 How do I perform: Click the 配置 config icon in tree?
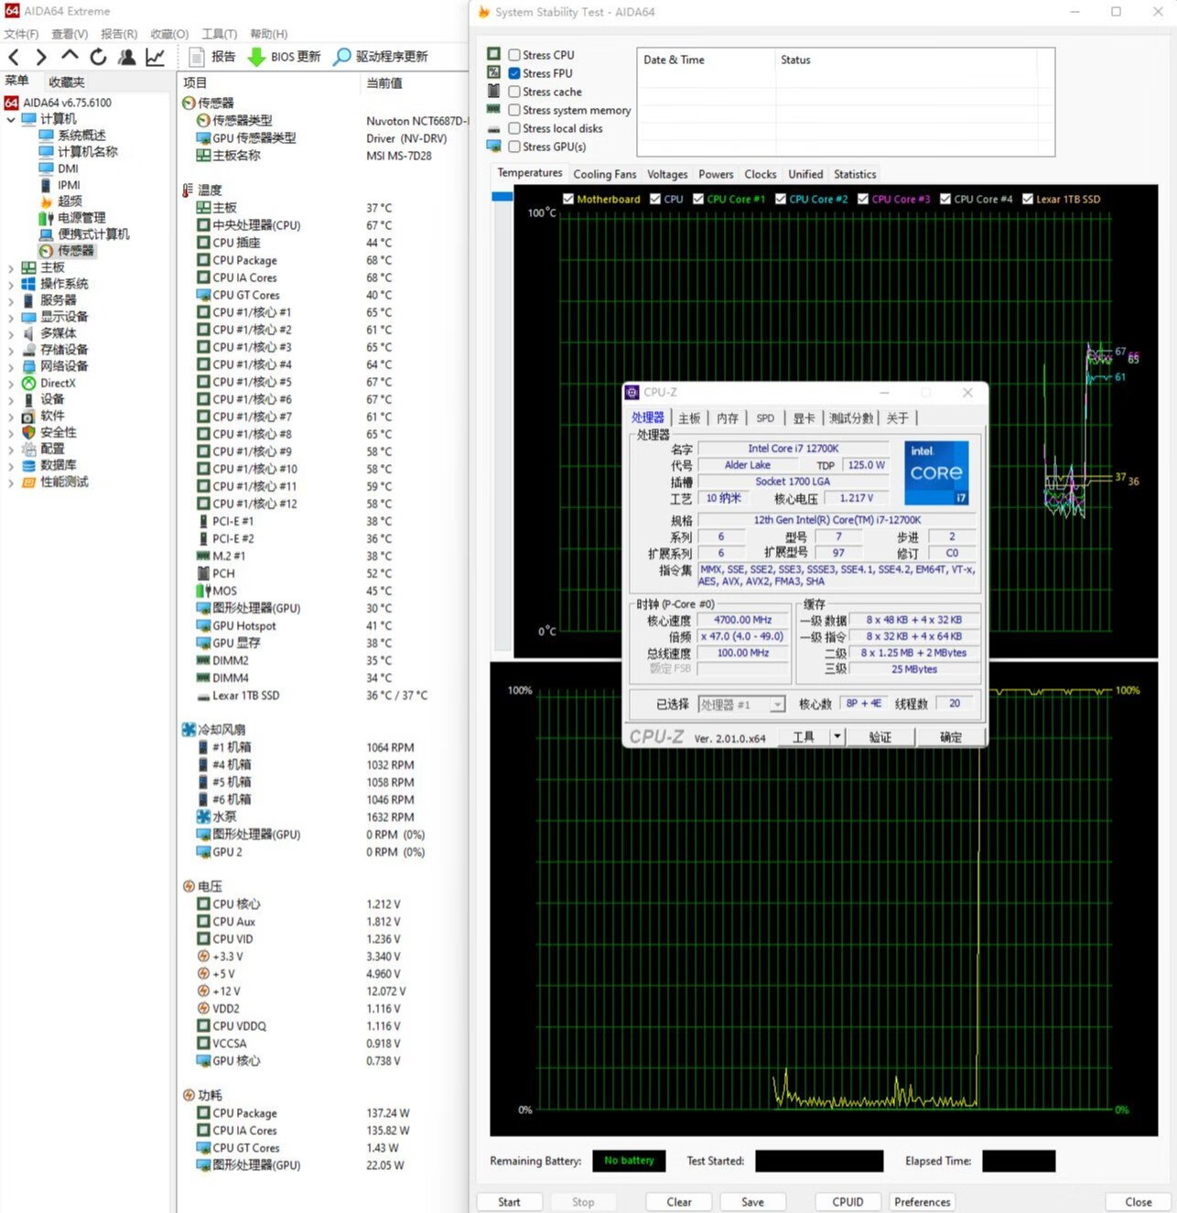click(28, 449)
